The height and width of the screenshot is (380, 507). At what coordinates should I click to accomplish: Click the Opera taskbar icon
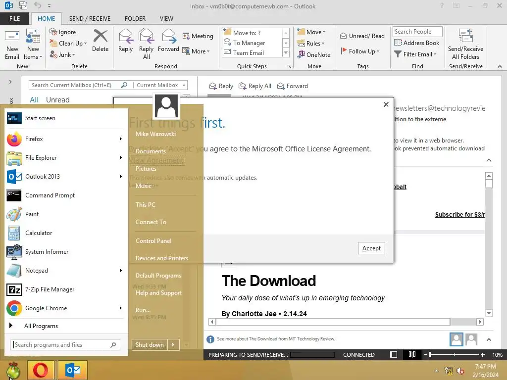(x=41, y=370)
